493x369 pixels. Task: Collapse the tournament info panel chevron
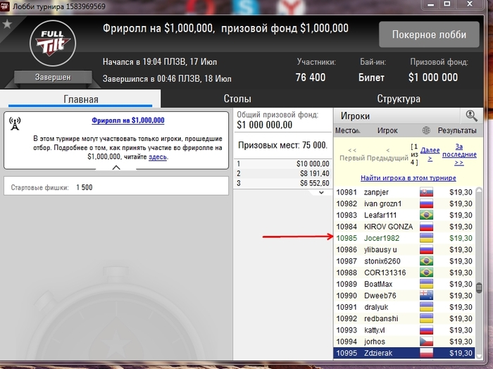point(116,168)
